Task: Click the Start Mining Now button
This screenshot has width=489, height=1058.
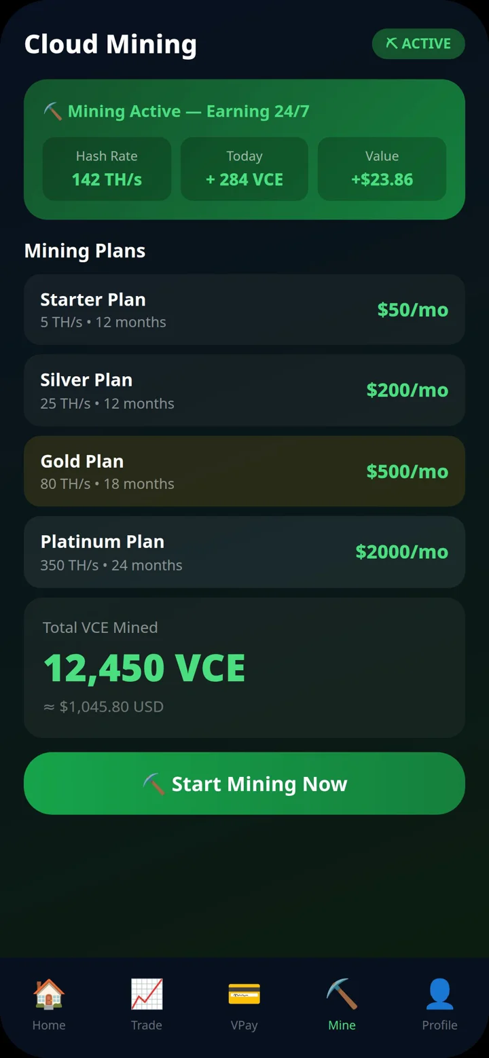Action: (244, 784)
